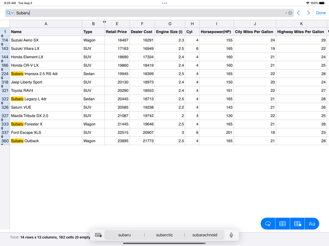Select retail price 23895 cell
The image size is (329, 246).
coord(117,141)
